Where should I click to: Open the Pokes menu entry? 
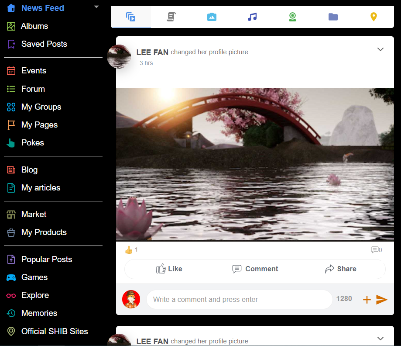pyautogui.click(x=33, y=143)
